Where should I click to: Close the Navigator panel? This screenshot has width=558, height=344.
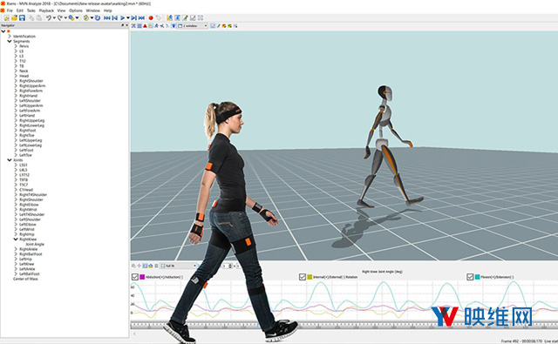click(x=126, y=25)
